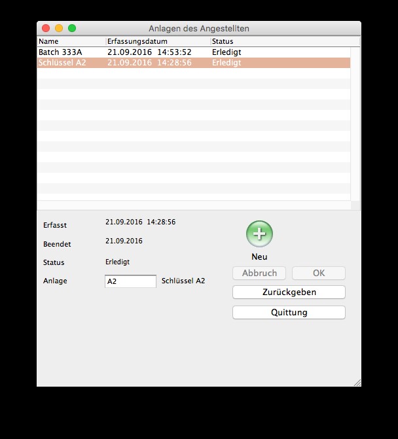Viewport: 398px width, 439px height.
Task: Click the first empty row below Schlüssel A2
Action: click(193, 73)
